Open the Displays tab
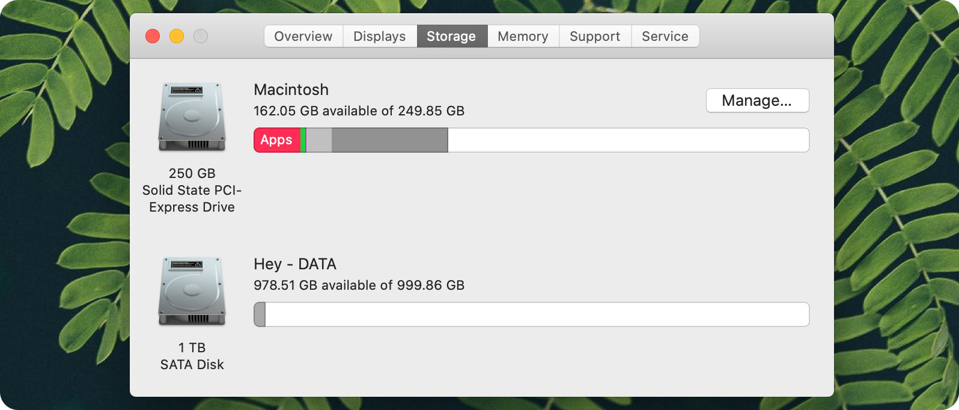The height and width of the screenshot is (410, 959). (380, 36)
